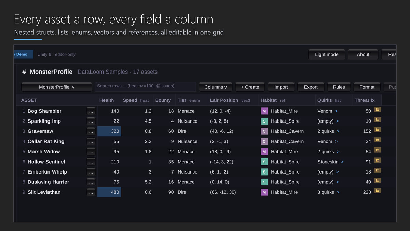Open the row menu for Duskwing Harrier
The width and height of the screenshot is (410, 231).
(x=91, y=182)
